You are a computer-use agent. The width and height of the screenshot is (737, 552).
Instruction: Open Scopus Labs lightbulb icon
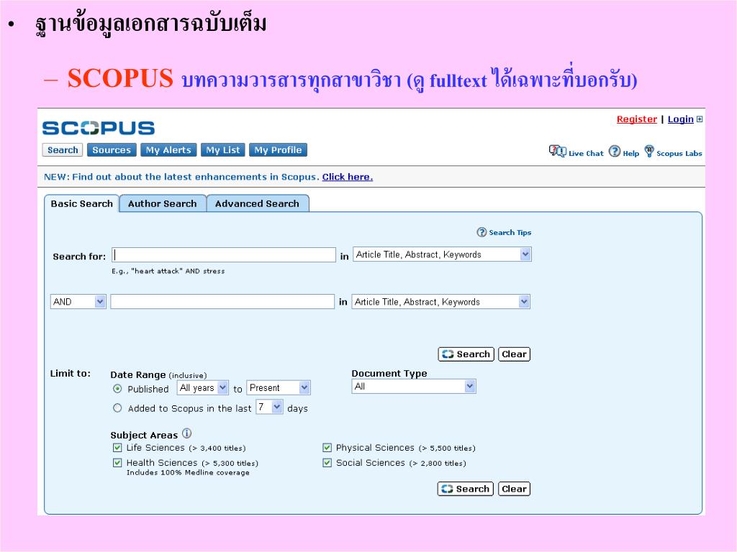649,151
